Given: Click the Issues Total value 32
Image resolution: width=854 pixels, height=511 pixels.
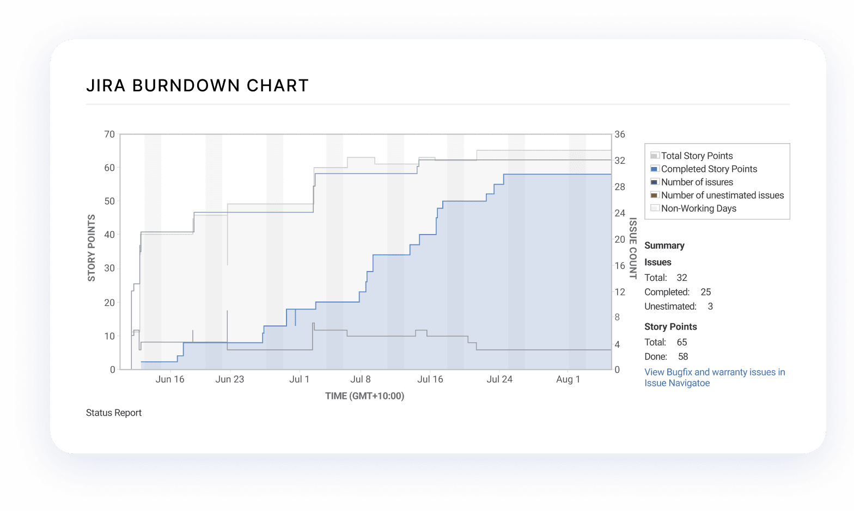Looking at the screenshot, I should [x=682, y=278].
